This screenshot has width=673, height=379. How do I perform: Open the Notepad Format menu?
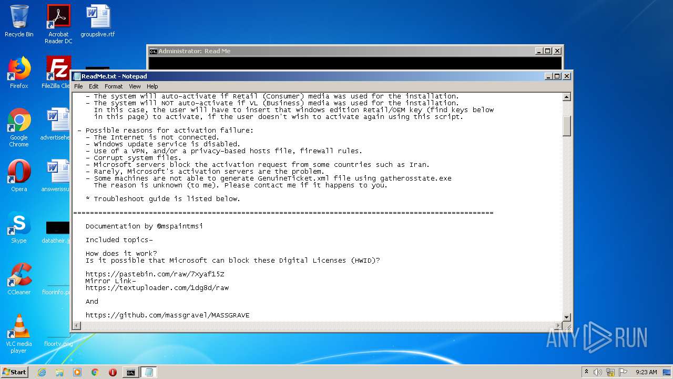tap(114, 86)
